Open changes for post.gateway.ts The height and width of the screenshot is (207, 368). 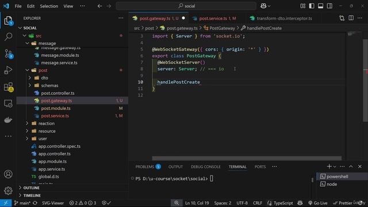pyautogui.click(x=342, y=18)
